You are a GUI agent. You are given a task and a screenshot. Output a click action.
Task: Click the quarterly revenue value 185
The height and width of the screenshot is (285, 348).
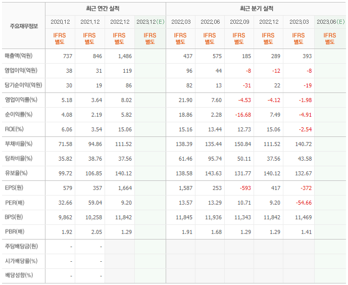246,56
